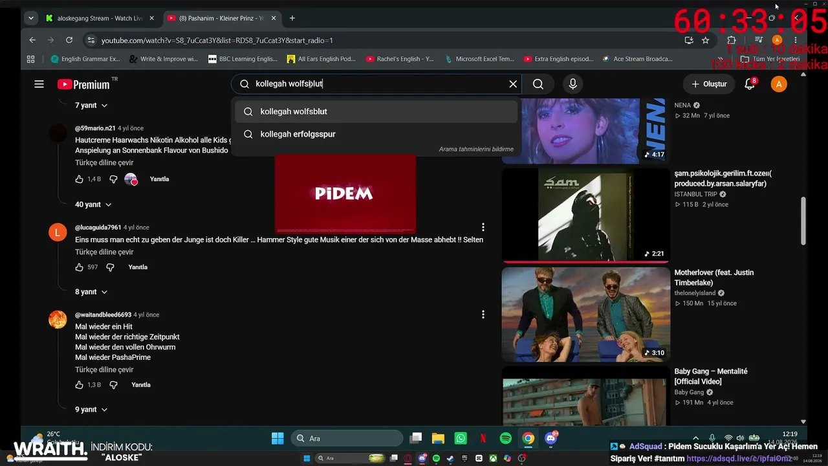The height and width of the screenshot is (466, 828).
Task: Expand the 8 yanıt replies
Action: point(91,292)
